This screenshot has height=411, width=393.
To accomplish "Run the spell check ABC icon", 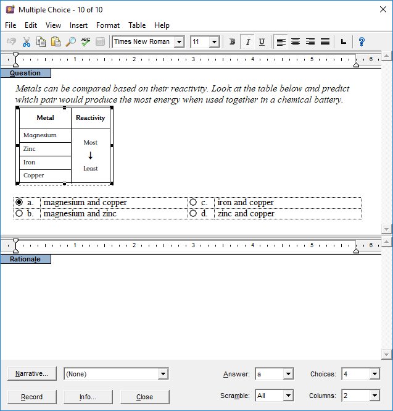I will pos(85,42).
